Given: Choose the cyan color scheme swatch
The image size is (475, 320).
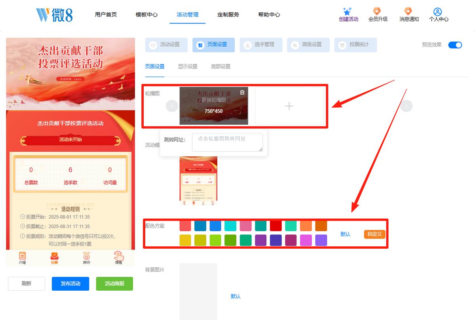Looking at the screenshot, I should 230,226.
